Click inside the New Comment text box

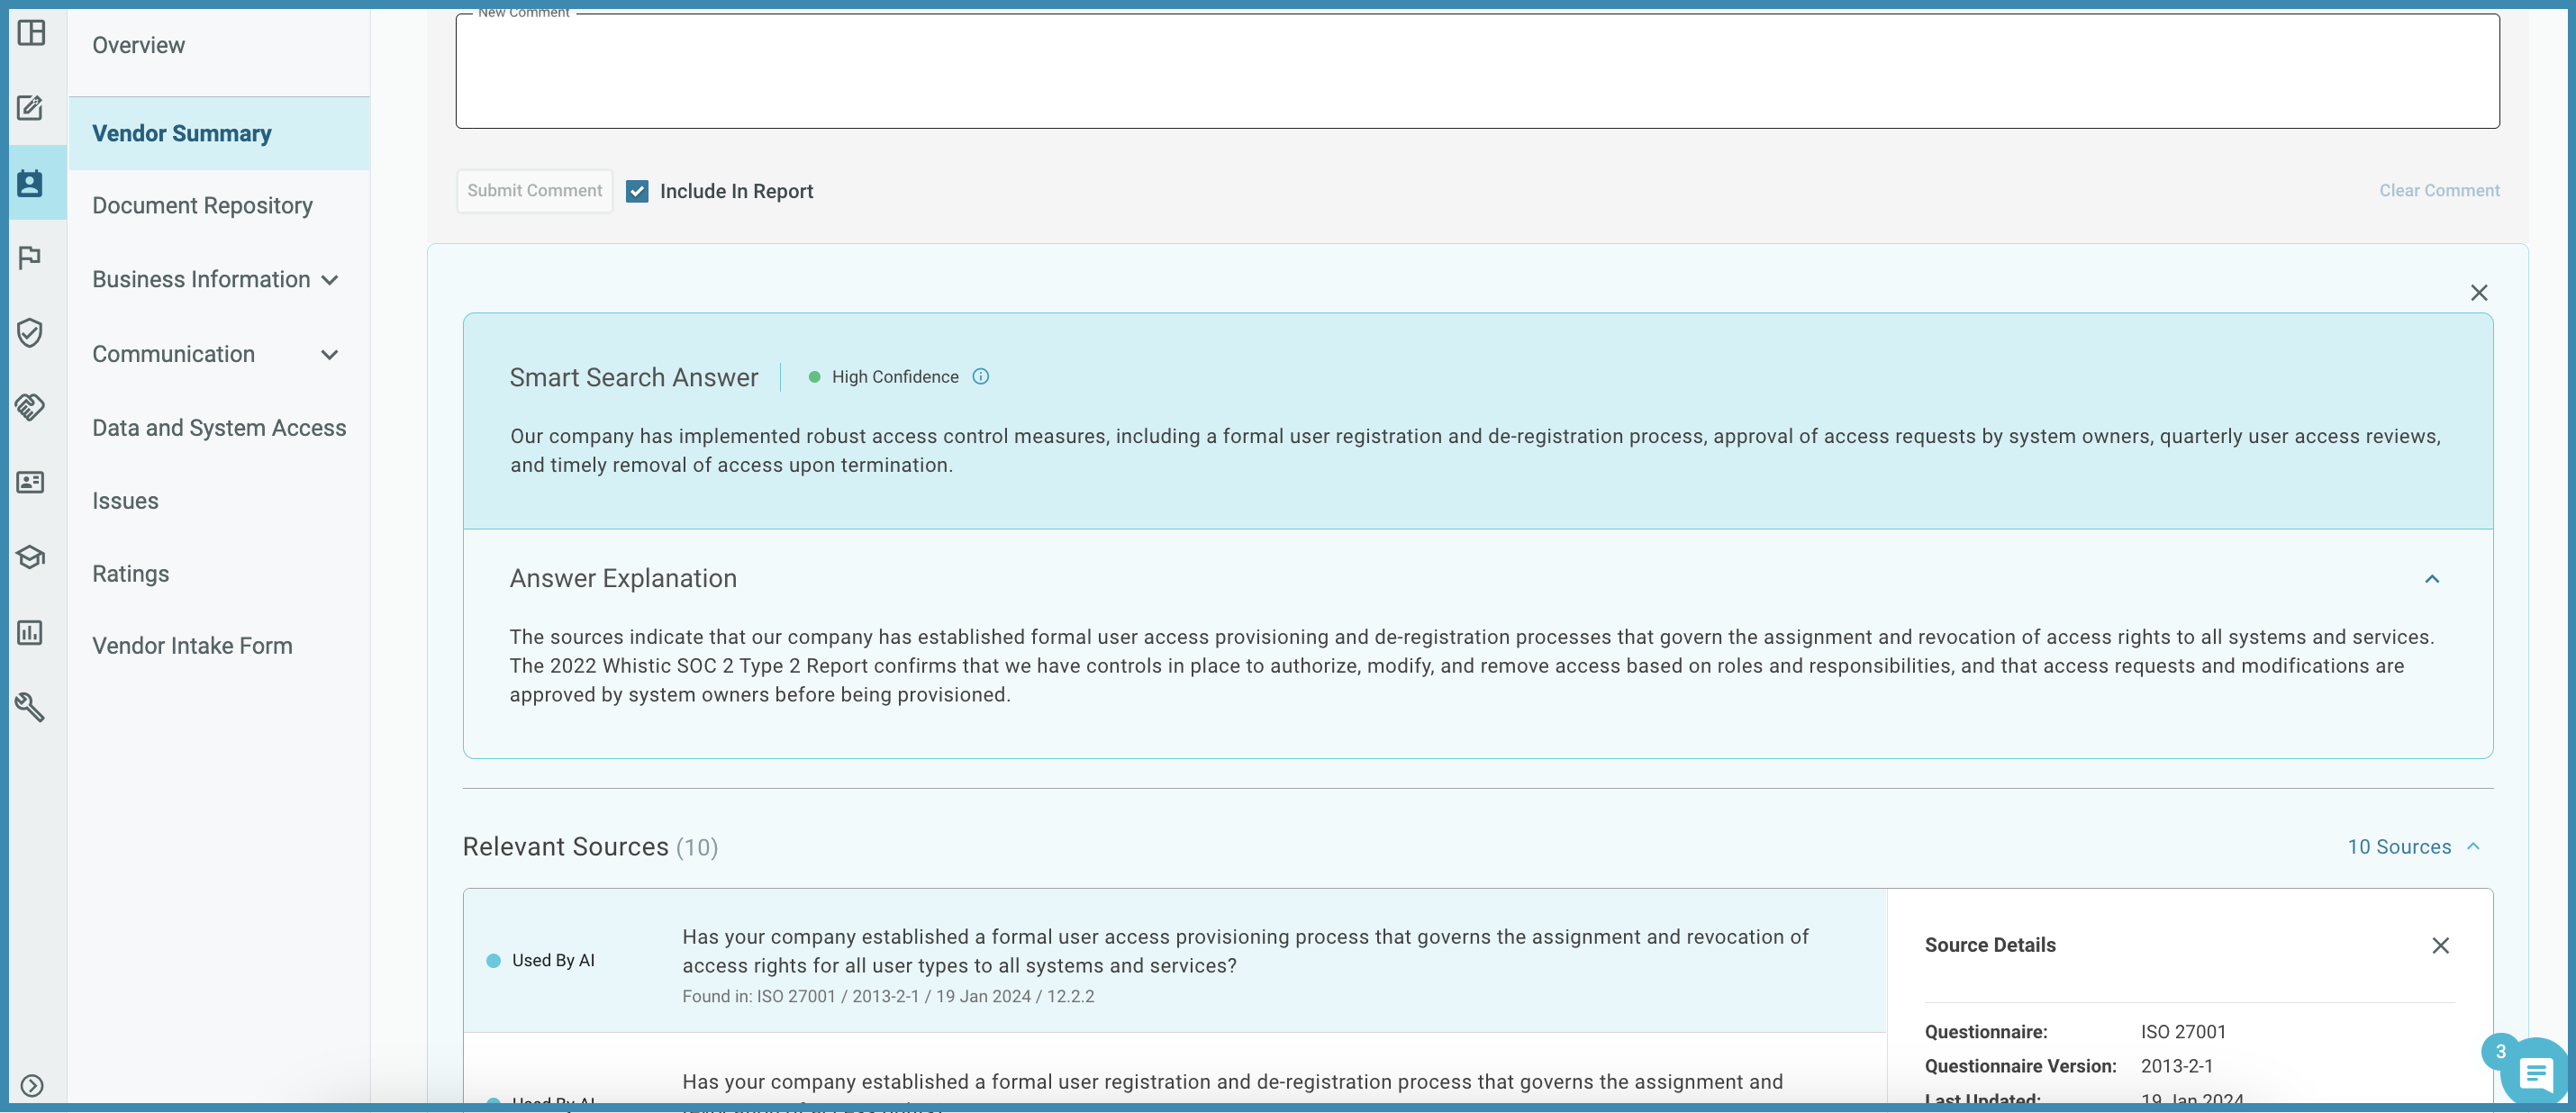[1477, 70]
